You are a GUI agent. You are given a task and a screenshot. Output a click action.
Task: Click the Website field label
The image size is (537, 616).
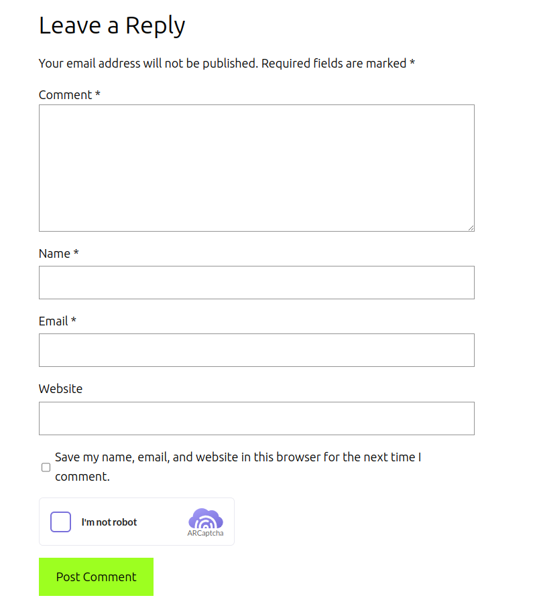click(60, 388)
